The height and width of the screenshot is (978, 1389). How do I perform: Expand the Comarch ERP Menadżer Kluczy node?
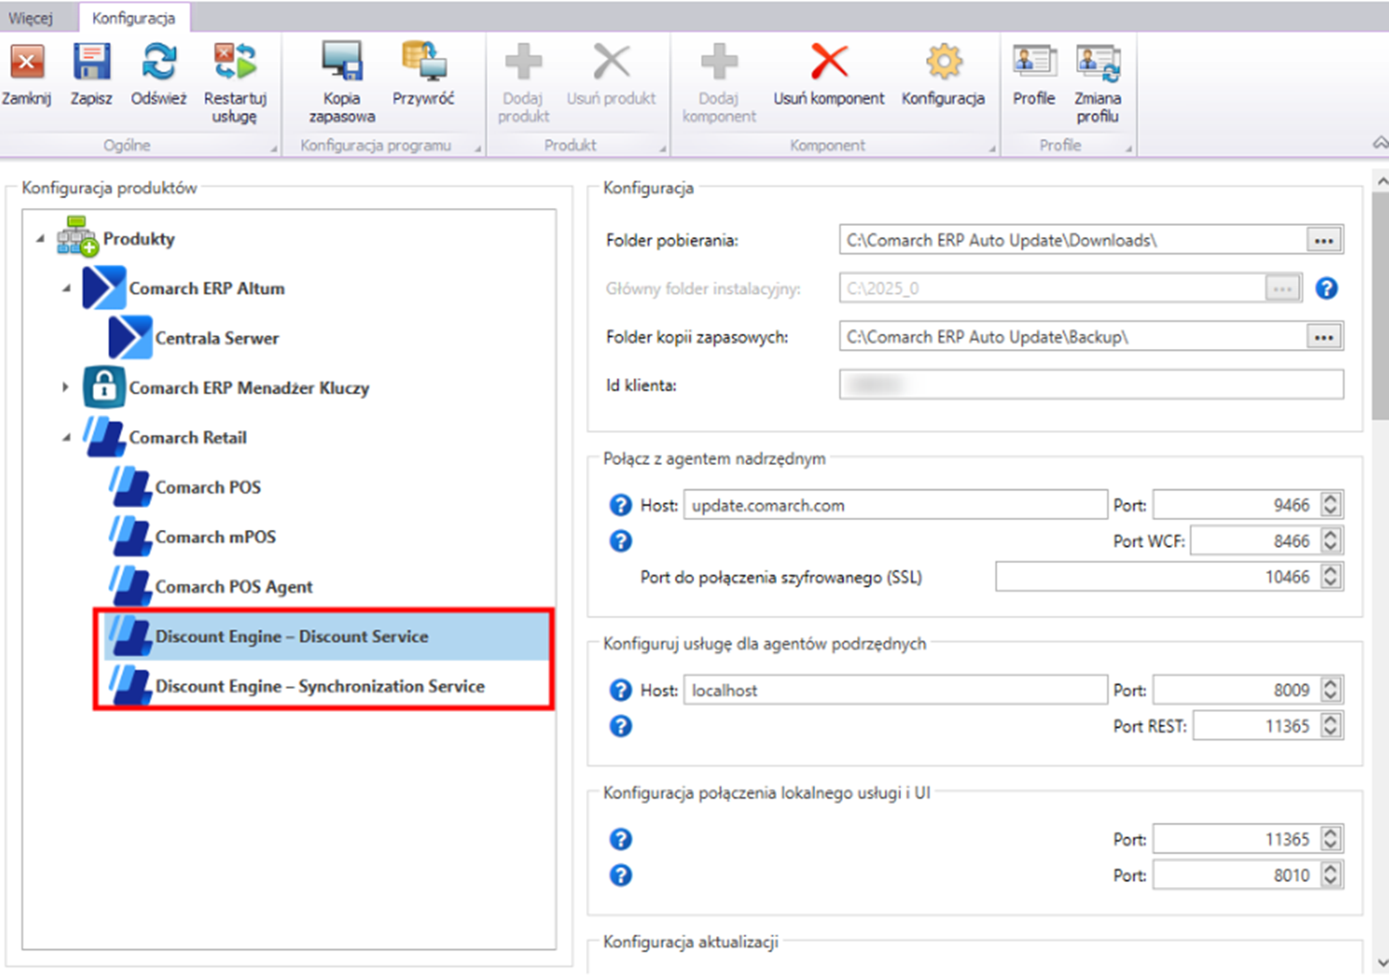[65, 387]
